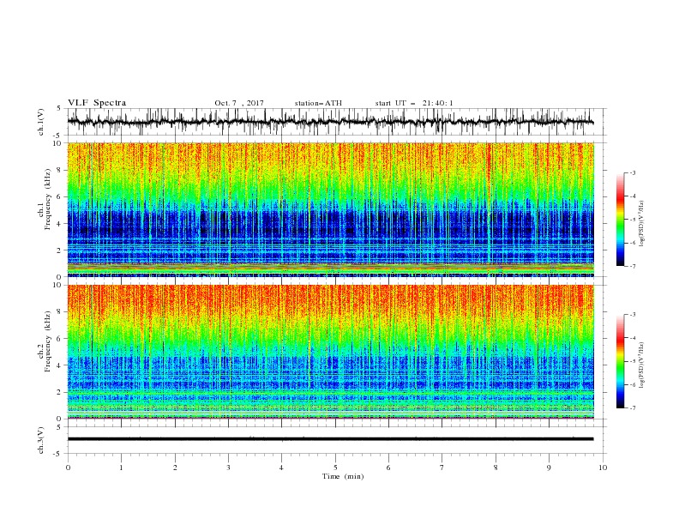The image size is (679, 525).
Task: Click the "5" tick on the time axis
Action: click(335, 468)
